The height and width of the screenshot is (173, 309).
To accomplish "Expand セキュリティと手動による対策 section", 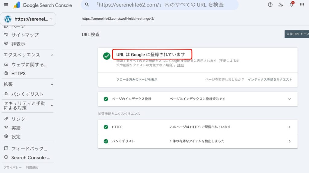I will tap(52, 106).
